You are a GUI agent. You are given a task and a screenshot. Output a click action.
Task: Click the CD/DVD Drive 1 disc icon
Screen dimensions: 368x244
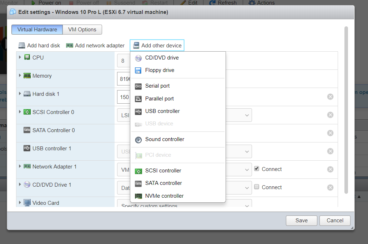[x=27, y=185]
